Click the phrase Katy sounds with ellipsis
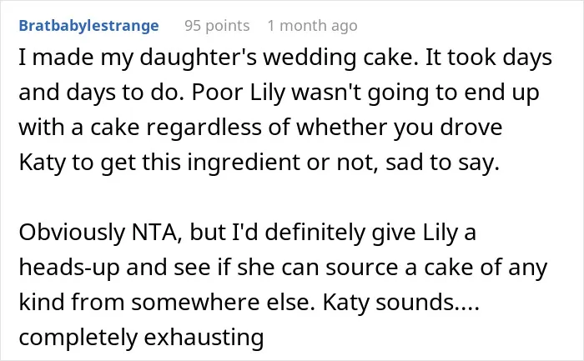This screenshot has height=361, width=584. pyautogui.click(x=400, y=303)
